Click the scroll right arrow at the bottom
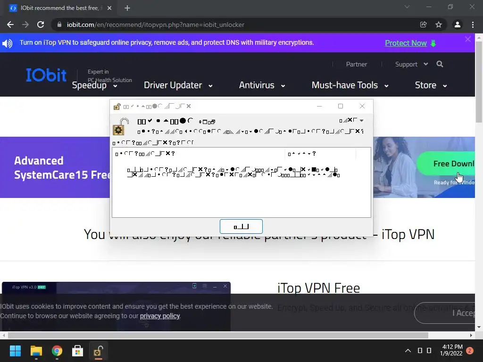 471,335
